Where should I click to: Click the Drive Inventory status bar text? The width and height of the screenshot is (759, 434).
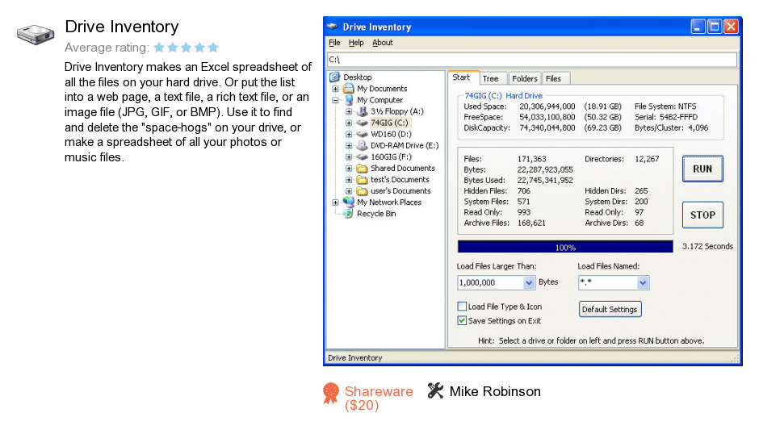pos(354,358)
